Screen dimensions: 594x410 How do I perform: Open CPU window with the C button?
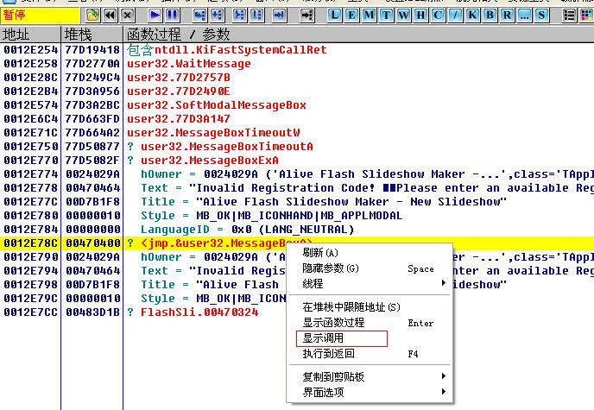tap(437, 15)
